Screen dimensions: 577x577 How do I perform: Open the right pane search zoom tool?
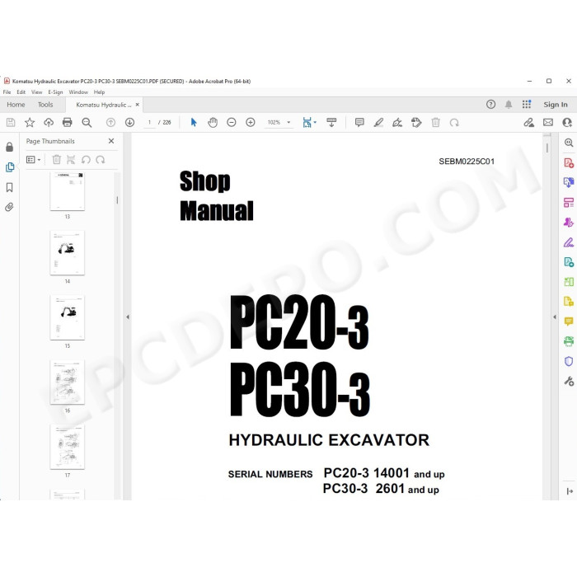click(569, 143)
